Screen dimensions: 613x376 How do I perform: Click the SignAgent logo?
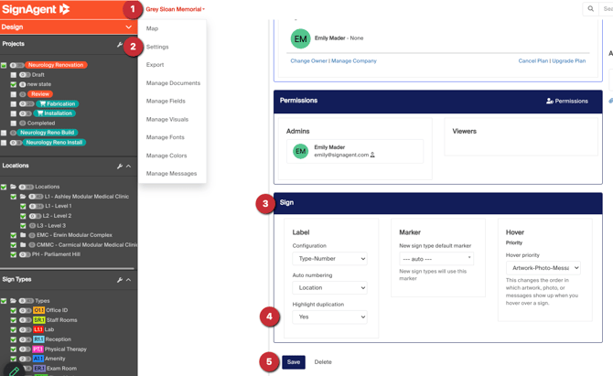pyautogui.click(x=36, y=9)
